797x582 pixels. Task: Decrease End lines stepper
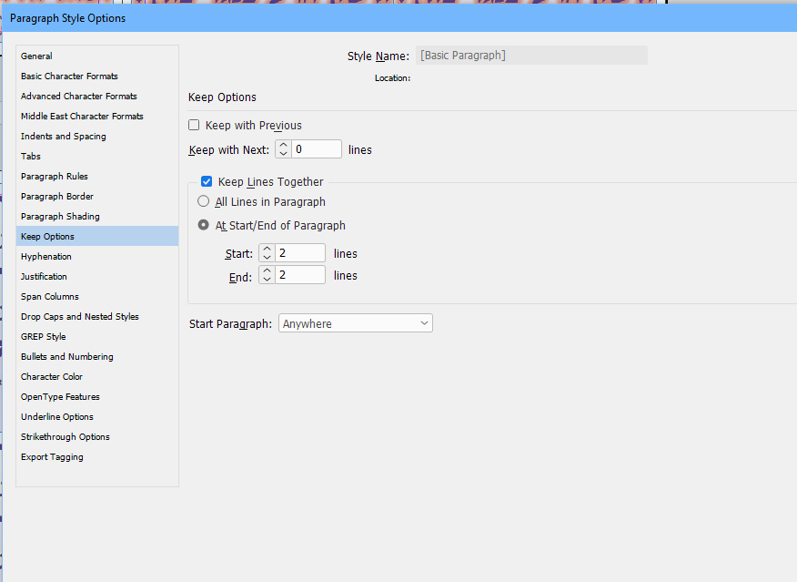(267, 279)
